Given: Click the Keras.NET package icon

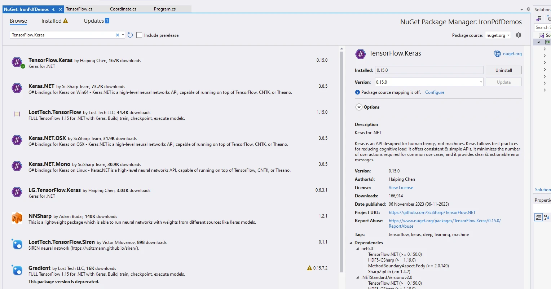Looking at the screenshot, I should click(17, 88).
